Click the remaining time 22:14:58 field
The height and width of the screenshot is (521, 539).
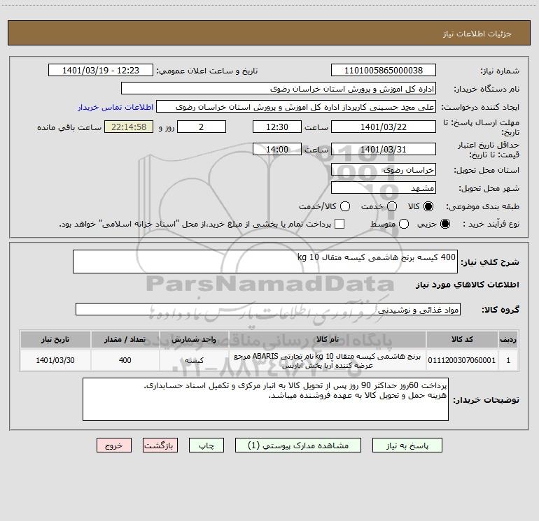point(129,127)
